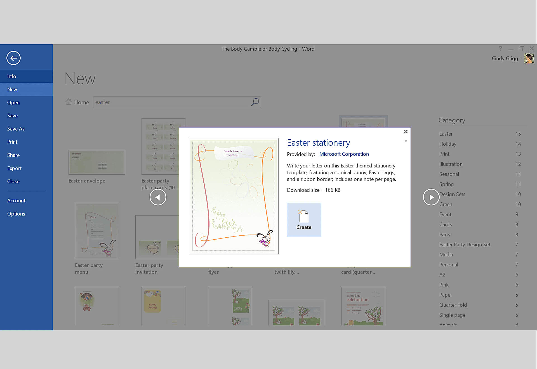
Task: Show the previous template with left arrow
Action: tap(158, 197)
